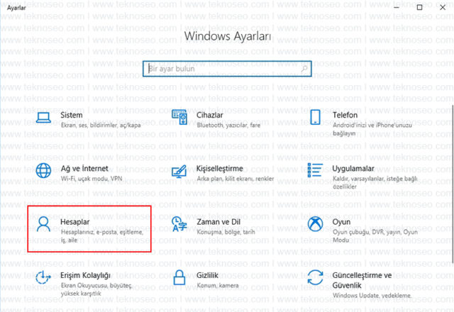Open the Erişim Kolaylığı title

(85, 276)
